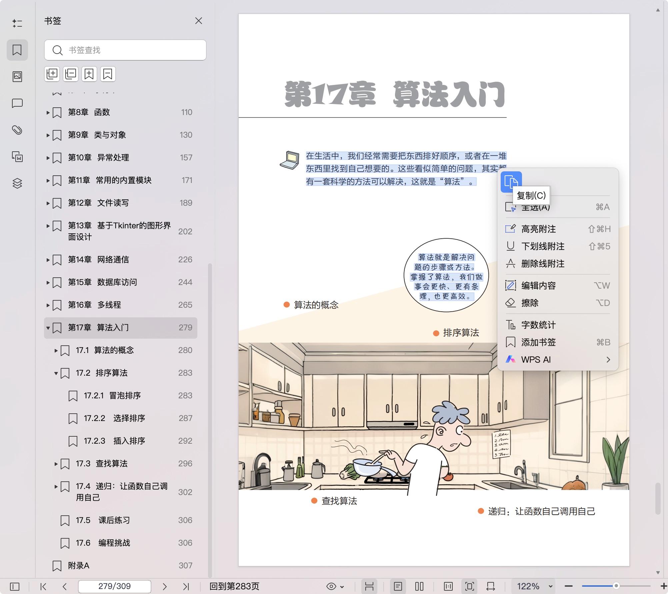Click the next page arrow button
The width and height of the screenshot is (668, 594).
tap(165, 586)
